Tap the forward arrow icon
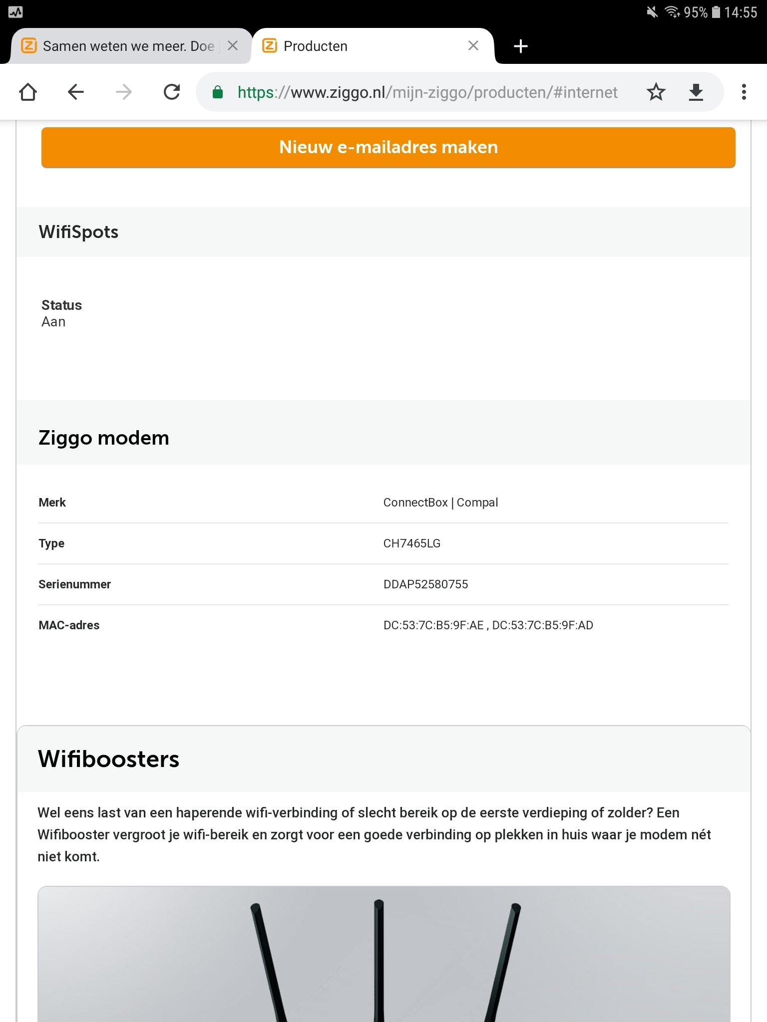The image size is (767, 1022). 124,92
